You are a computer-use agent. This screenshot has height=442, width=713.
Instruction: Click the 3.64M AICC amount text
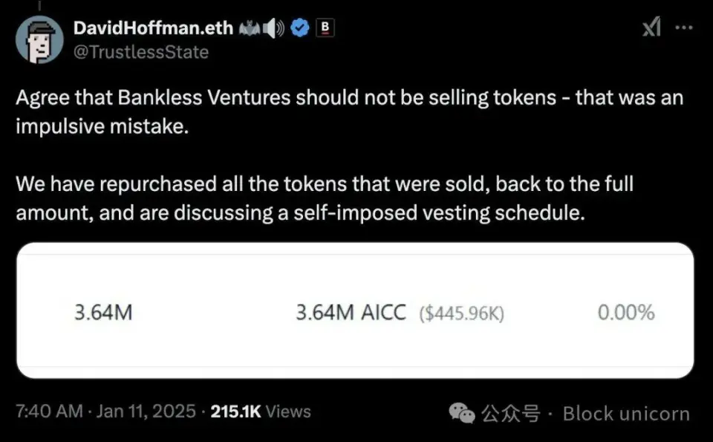[351, 313]
